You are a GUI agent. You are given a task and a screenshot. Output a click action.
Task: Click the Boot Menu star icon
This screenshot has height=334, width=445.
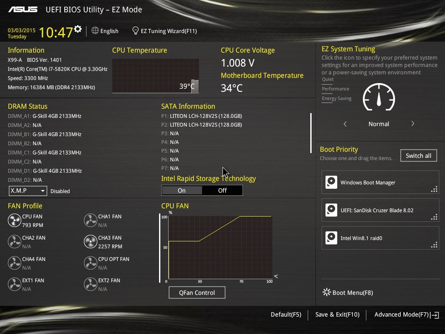tap(327, 292)
